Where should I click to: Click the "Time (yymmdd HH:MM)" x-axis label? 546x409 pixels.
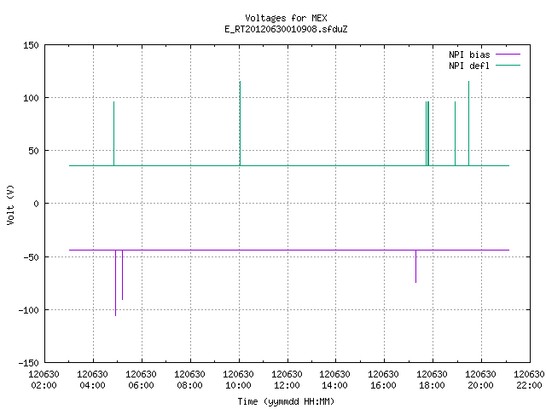pyautogui.click(x=286, y=401)
